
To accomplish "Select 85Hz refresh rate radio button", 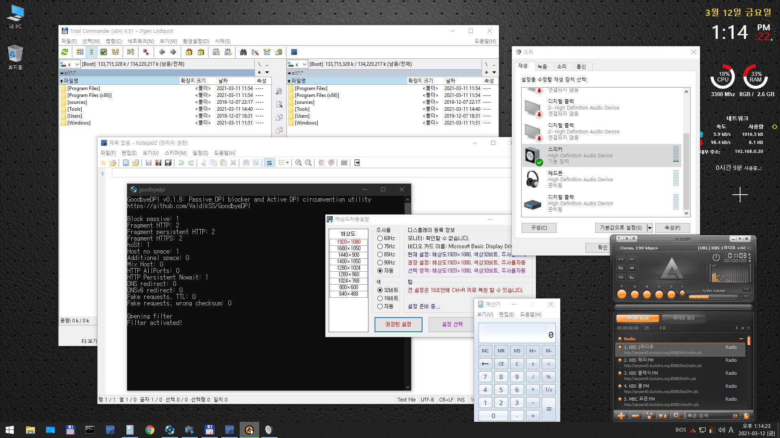I will point(386,255).
